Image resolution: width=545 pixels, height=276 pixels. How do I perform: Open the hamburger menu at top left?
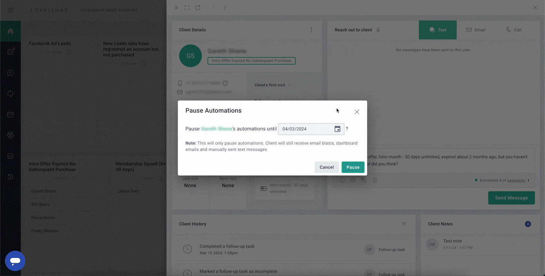[x=10, y=10]
